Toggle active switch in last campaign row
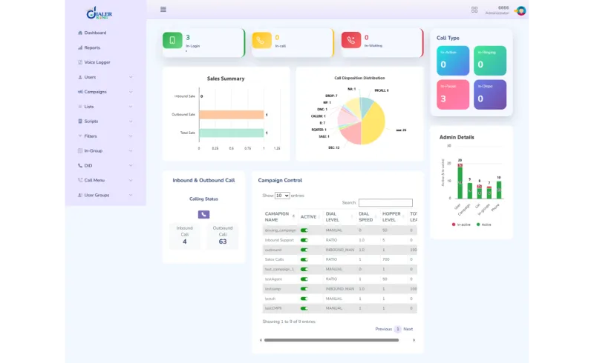 pos(304,308)
